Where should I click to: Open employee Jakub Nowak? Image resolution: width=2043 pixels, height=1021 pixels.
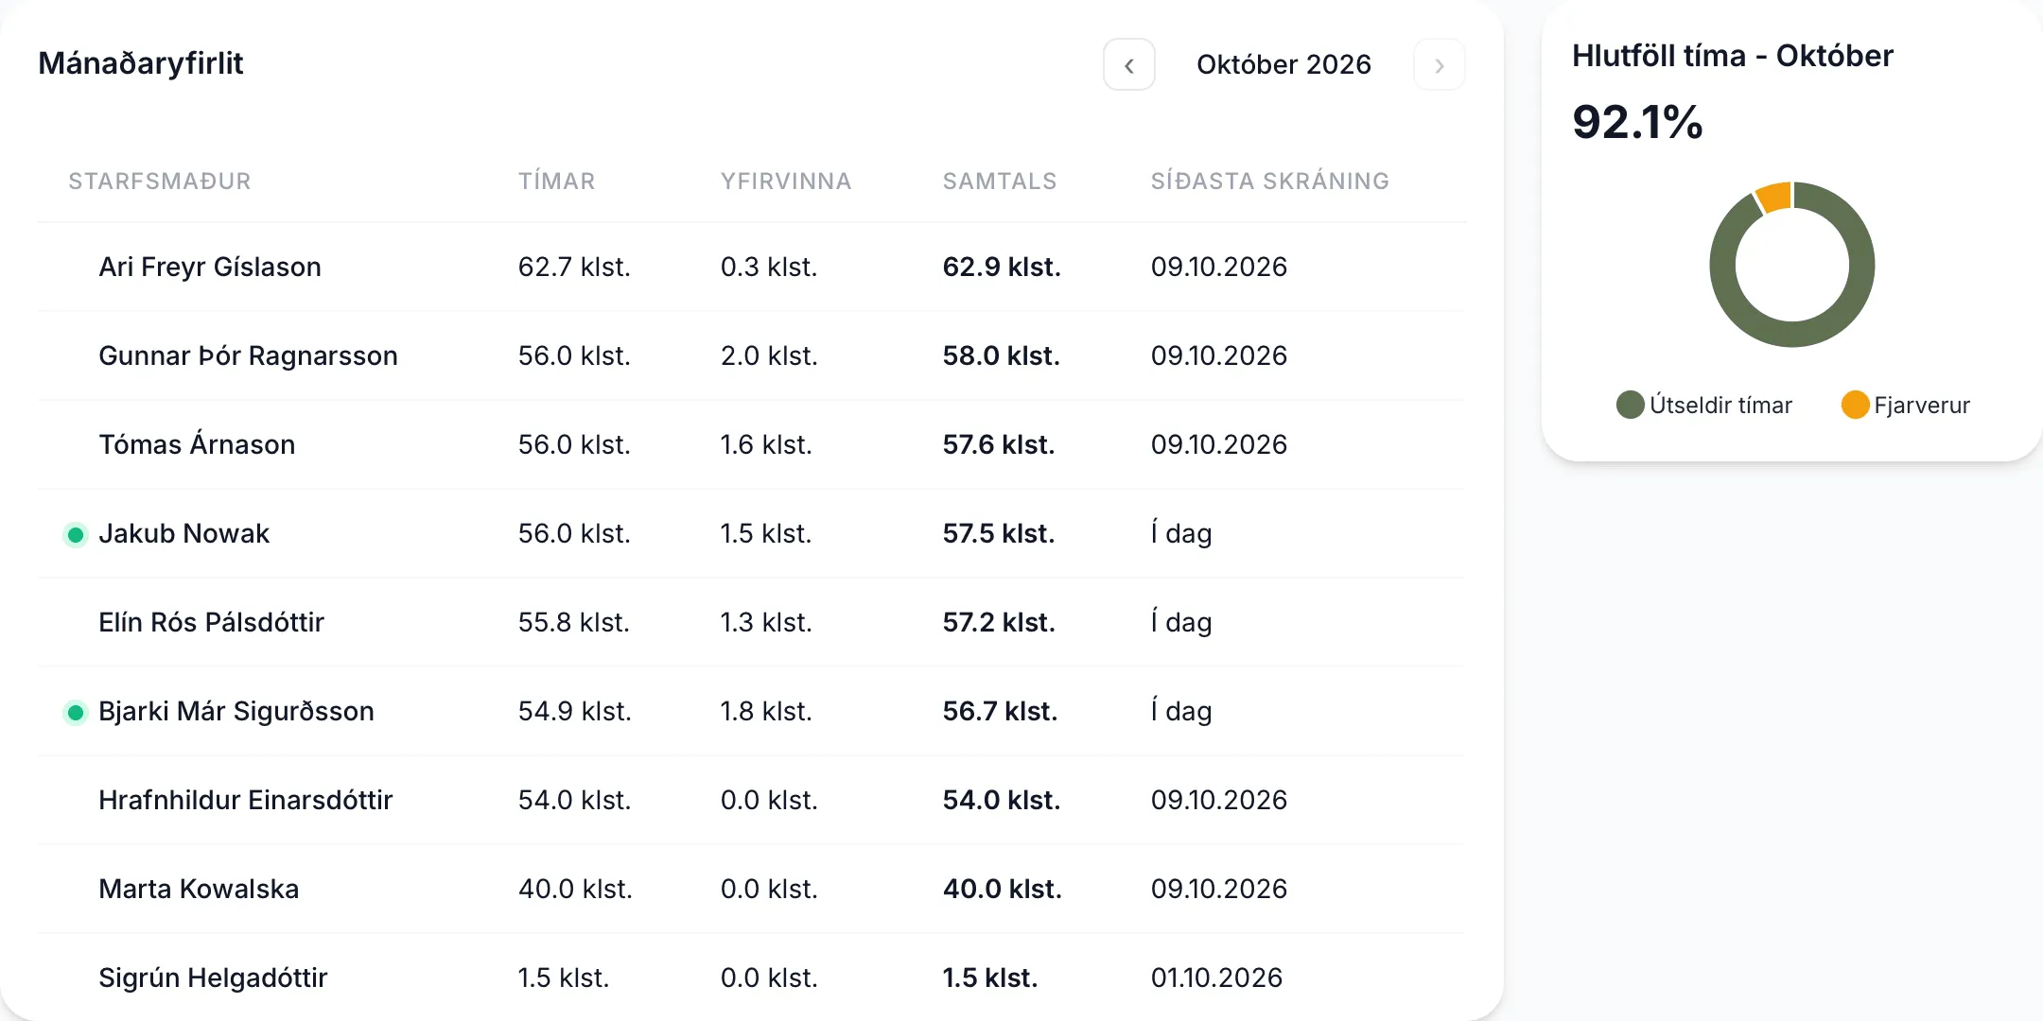point(183,533)
